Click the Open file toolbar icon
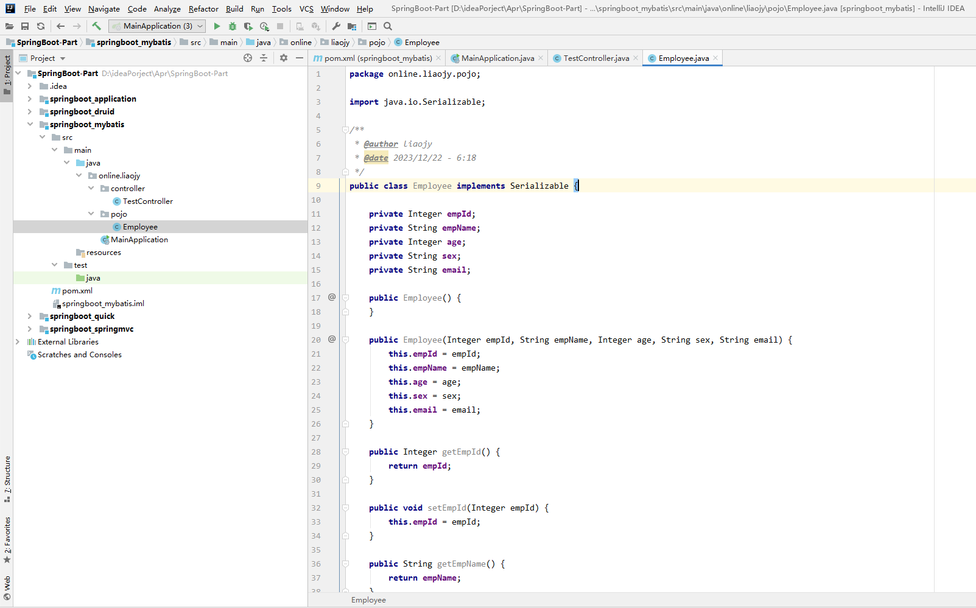Image resolution: width=976 pixels, height=608 pixels. point(9,26)
